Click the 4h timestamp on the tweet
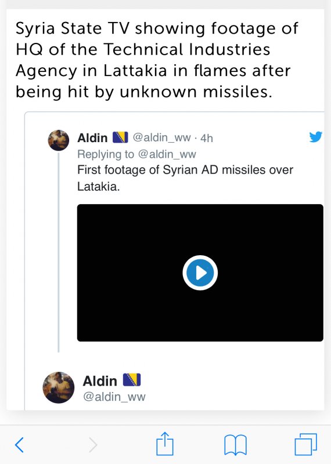 point(207,138)
